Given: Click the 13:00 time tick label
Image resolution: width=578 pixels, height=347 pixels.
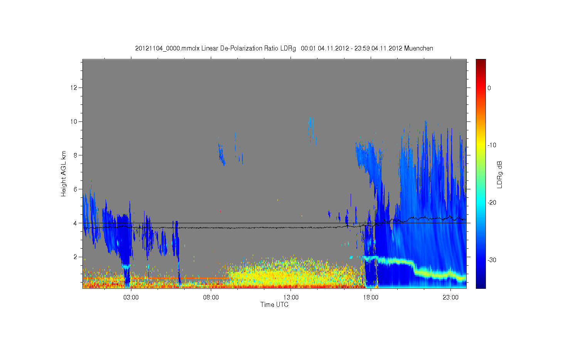Looking at the screenshot, I should 291,298.
